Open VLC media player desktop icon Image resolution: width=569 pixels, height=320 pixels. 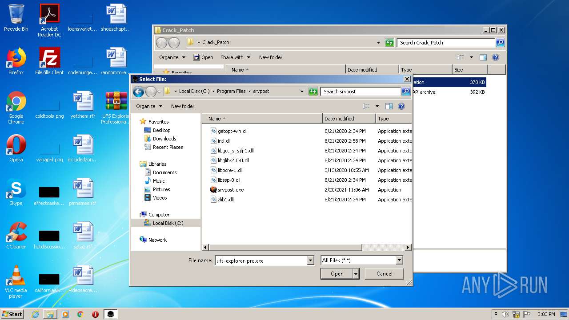[x=16, y=282]
